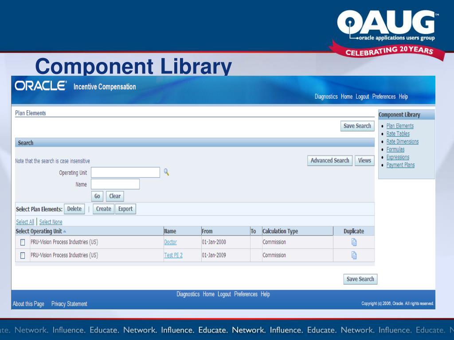454x340 pixels.
Task: Run the search with Go
Action: [x=97, y=196]
